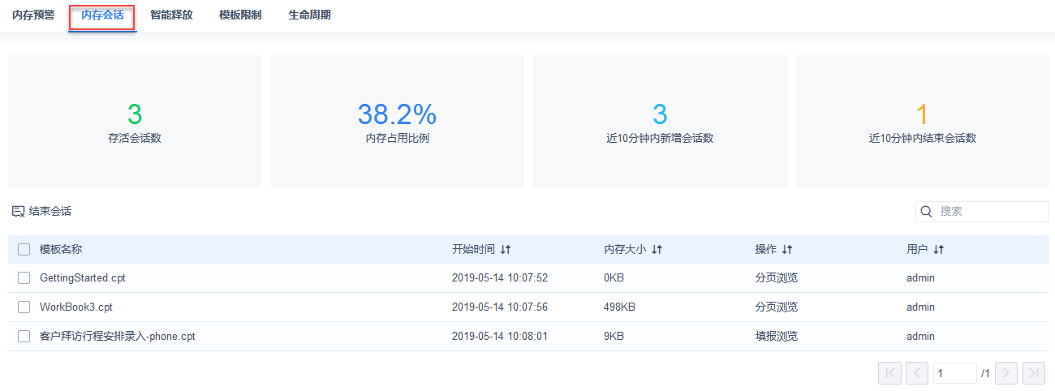Go to next page of sessions
This screenshot has height=391, width=1055.
click(1006, 373)
